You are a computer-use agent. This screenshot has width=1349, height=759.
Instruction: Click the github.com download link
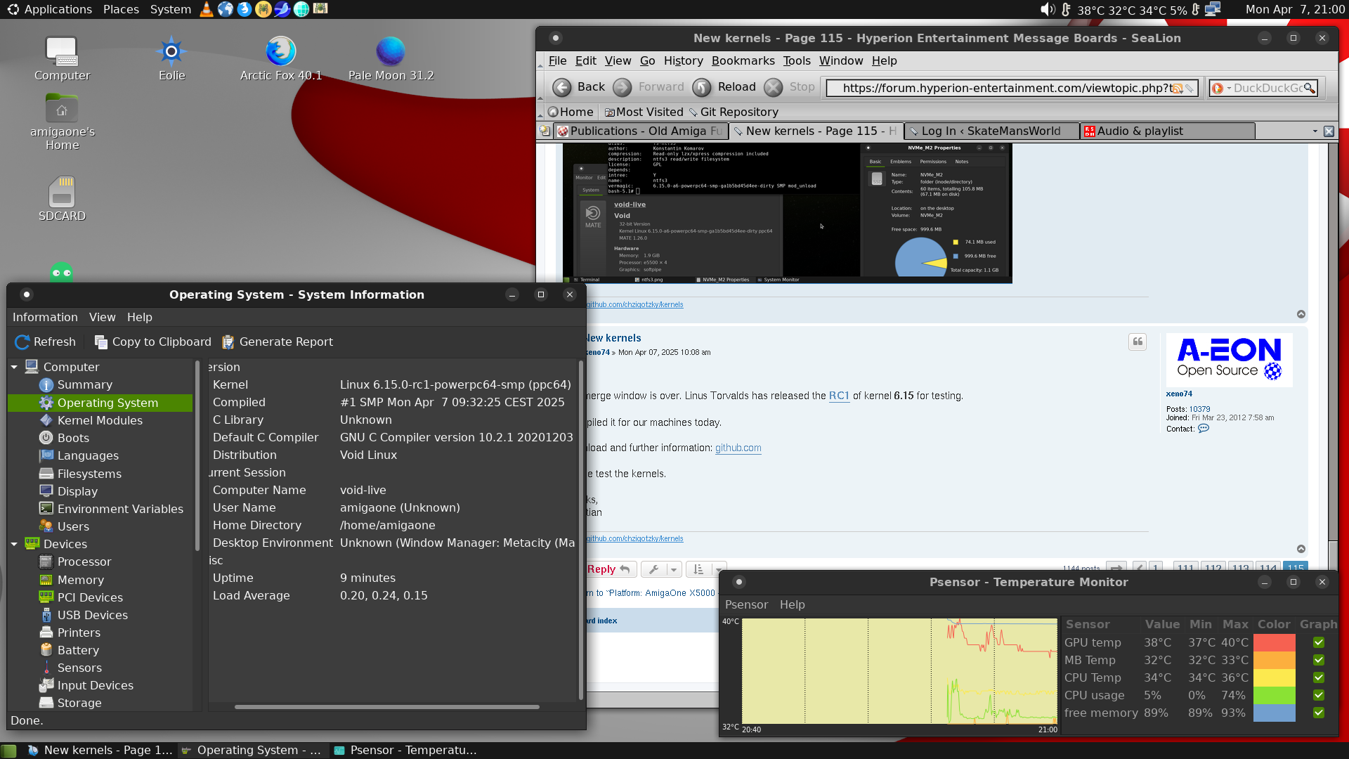(738, 448)
